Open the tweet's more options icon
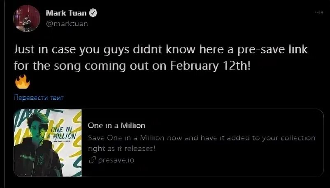 coord(319,13)
